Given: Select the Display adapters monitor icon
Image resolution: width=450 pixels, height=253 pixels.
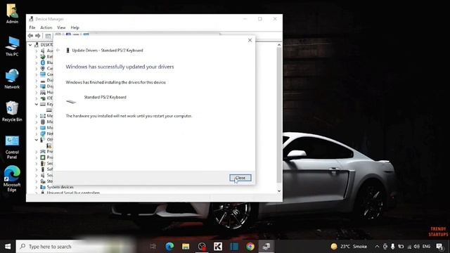Looking at the screenshot, I should tap(43, 86).
